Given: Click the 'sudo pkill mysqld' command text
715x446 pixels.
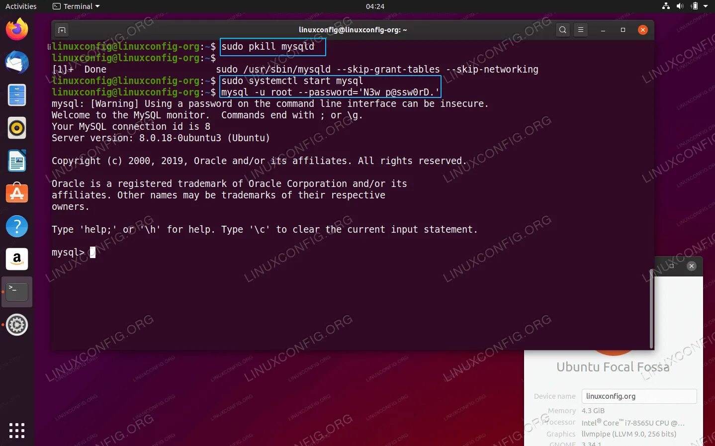Looking at the screenshot, I should pos(268,46).
